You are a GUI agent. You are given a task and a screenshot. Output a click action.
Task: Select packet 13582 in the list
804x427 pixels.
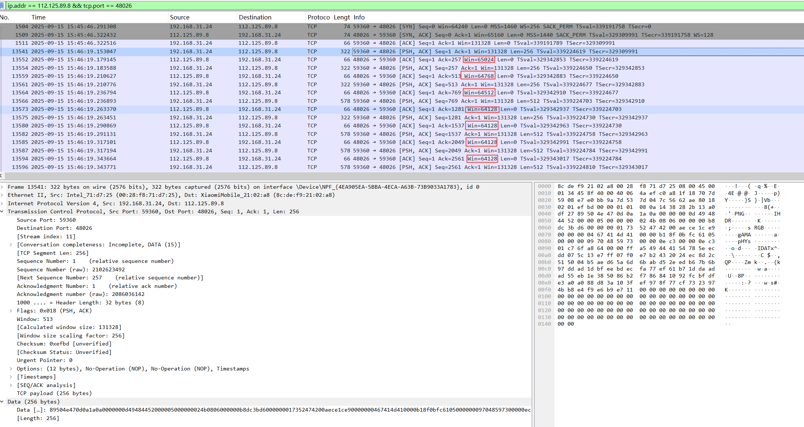tap(402, 134)
